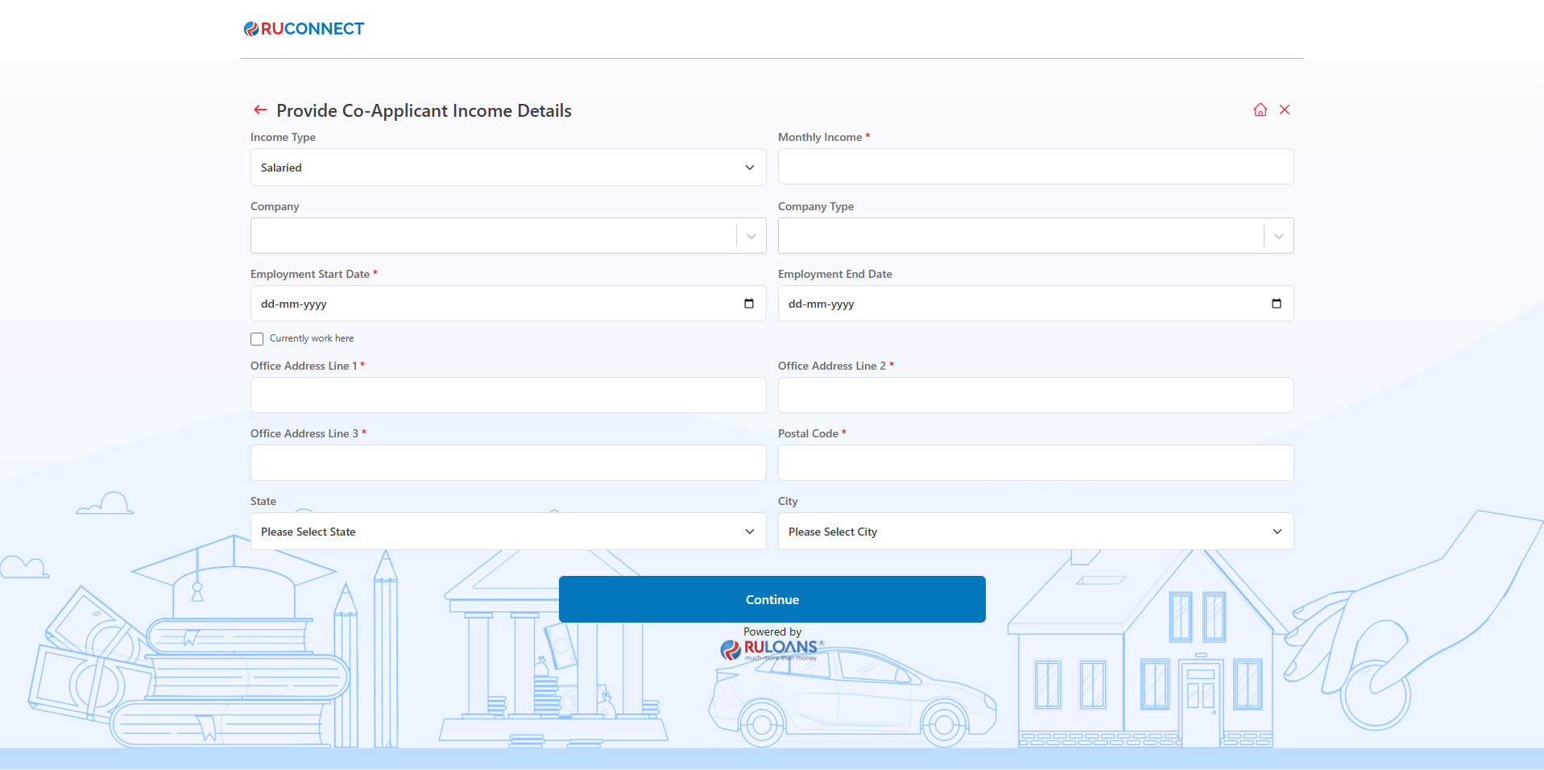Open Employment Start Date calendar picker
Image resolution: width=1544 pixels, height=770 pixels.
[748, 304]
